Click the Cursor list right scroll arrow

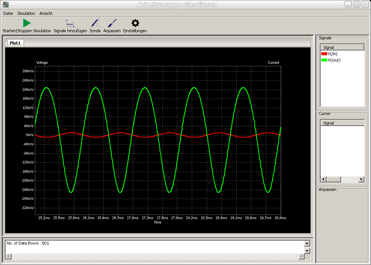click(361, 179)
